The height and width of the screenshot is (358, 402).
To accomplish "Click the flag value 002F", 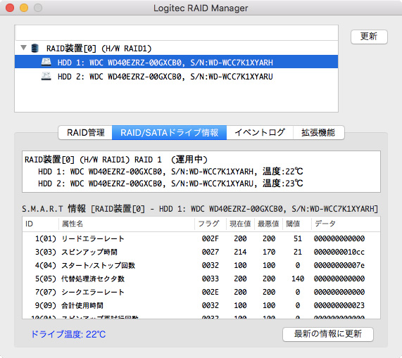I will 211,238.
